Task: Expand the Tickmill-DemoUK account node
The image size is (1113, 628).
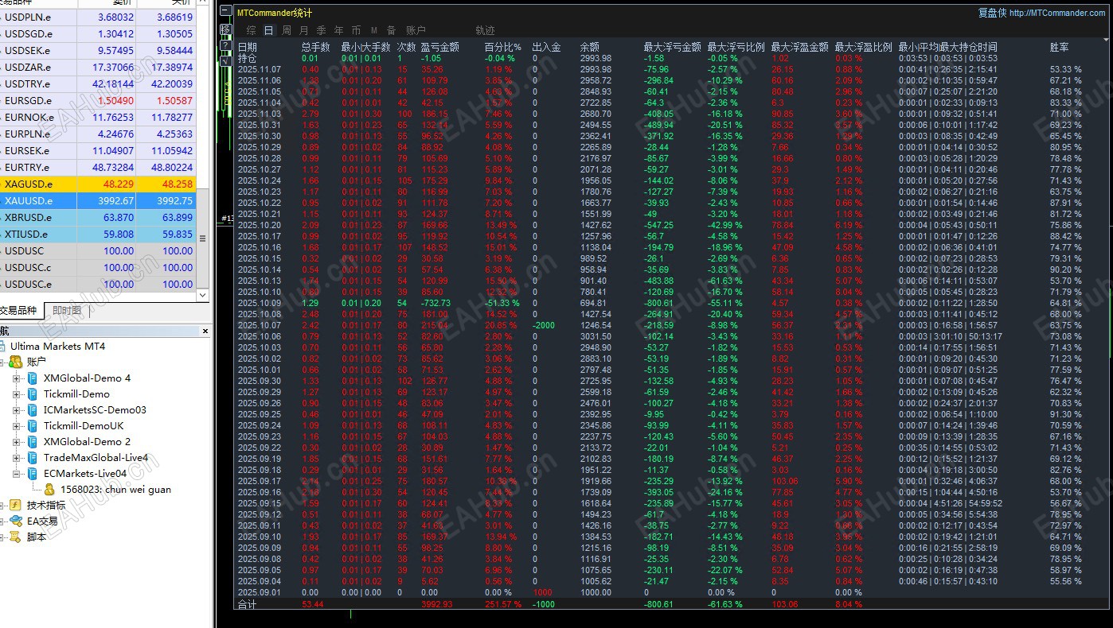Action: (17, 426)
